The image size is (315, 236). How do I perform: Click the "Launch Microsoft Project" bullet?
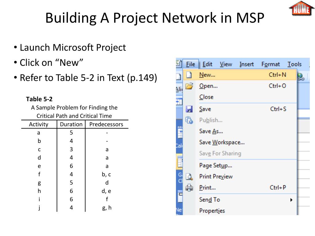[73, 48]
